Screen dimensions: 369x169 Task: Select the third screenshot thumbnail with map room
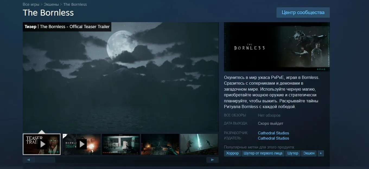tap(121, 144)
